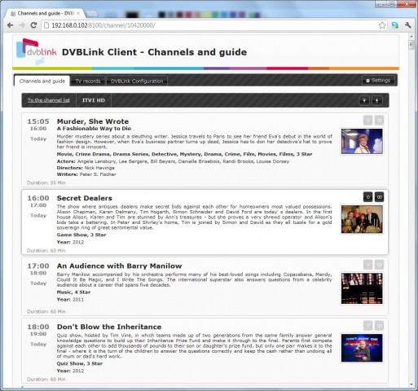Image resolution: width=418 pixels, height=391 pixels.
Task: Open Don't Blow the Inheritance thumbnail
Action: [x=362, y=348]
